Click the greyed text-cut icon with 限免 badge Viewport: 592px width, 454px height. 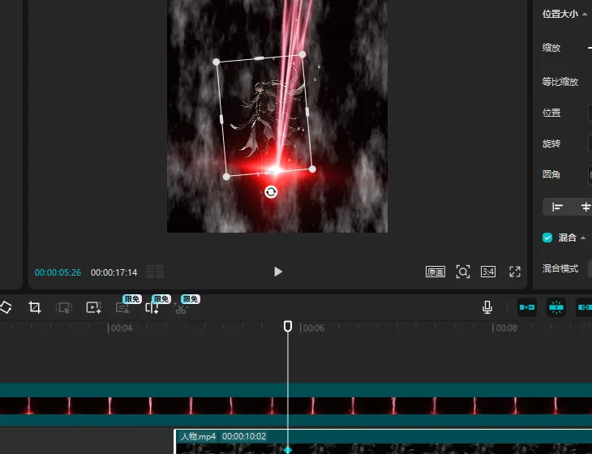(122, 307)
